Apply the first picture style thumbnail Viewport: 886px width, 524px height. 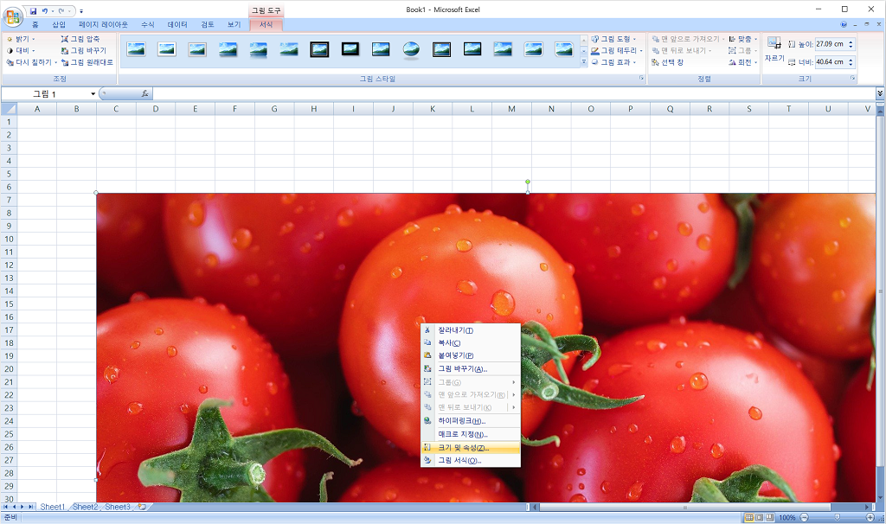[136, 49]
